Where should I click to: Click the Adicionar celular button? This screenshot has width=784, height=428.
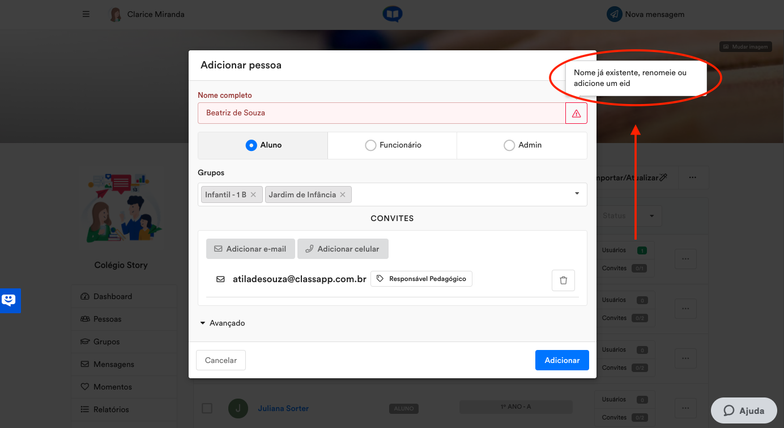click(343, 249)
